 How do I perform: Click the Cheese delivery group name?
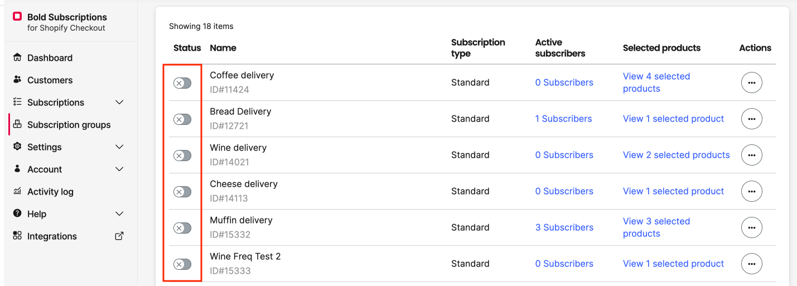pos(244,184)
